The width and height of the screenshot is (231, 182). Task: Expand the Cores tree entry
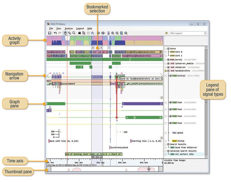click(169, 48)
